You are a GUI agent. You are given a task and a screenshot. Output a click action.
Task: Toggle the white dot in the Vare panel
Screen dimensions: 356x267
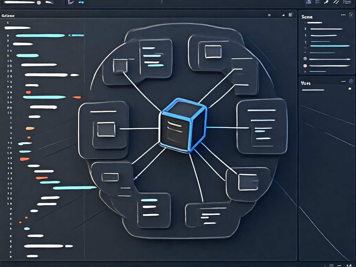(350, 89)
